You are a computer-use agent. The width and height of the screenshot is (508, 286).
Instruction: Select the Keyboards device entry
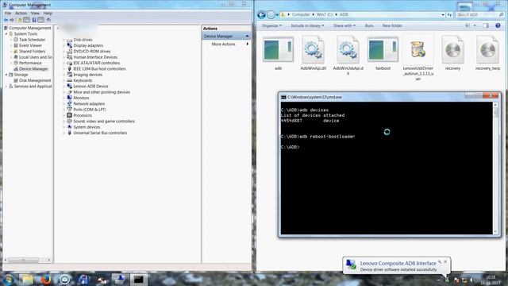coord(83,80)
